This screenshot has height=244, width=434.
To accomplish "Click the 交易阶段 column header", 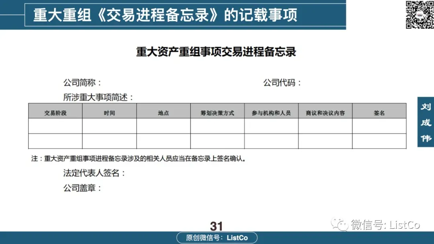I will tap(55, 111).
